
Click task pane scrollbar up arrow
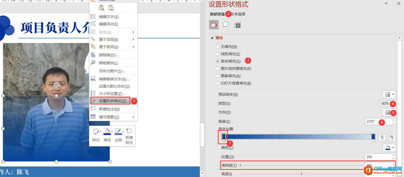400,38
